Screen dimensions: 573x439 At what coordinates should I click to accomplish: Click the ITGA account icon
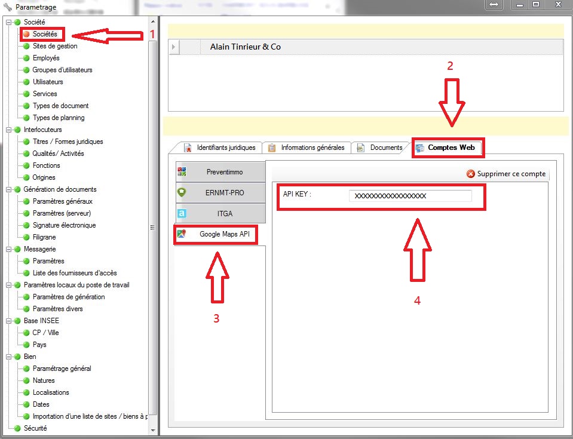pyautogui.click(x=182, y=213)
